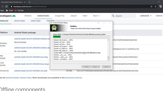Open the Google Play nav item
Image resolution: width=163 pixels, height=91 pixels.
(60, 16)
